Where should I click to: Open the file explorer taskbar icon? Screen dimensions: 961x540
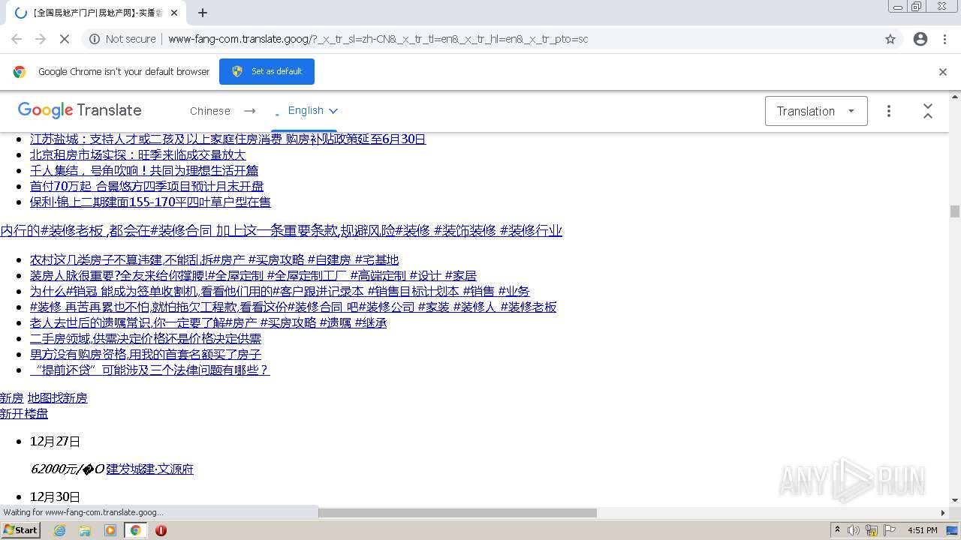(85, 530)
